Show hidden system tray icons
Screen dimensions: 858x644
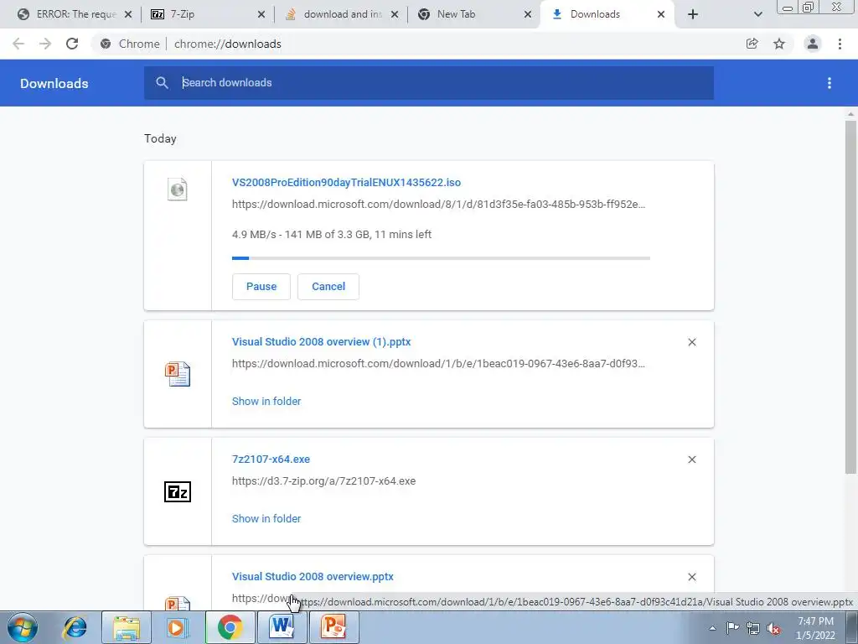712,628
